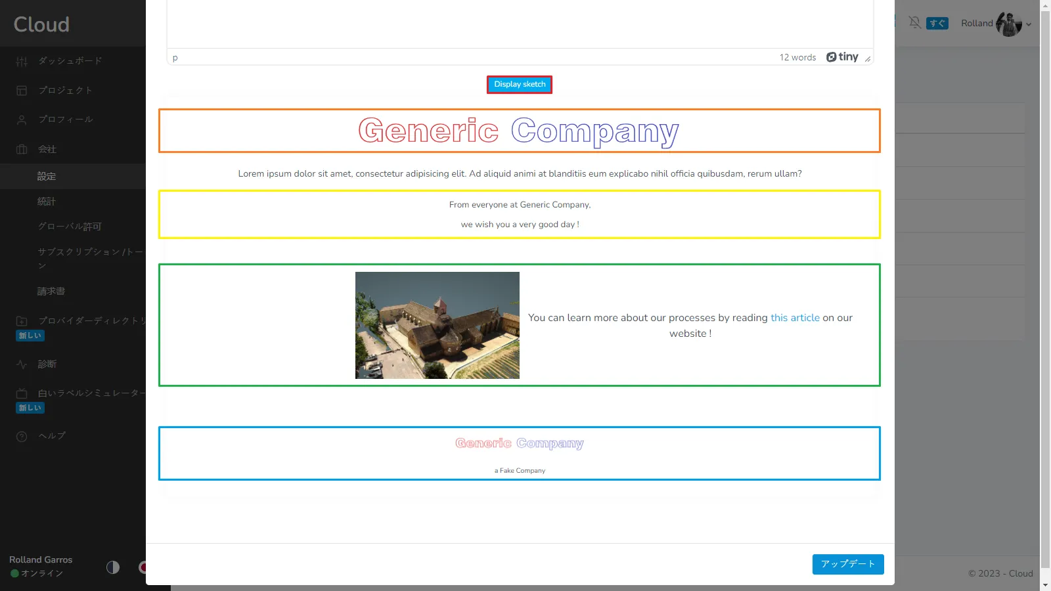Screen dimensions: 1051x591
Task: Click the editor resize handle corner
Action: pos(868,59)
